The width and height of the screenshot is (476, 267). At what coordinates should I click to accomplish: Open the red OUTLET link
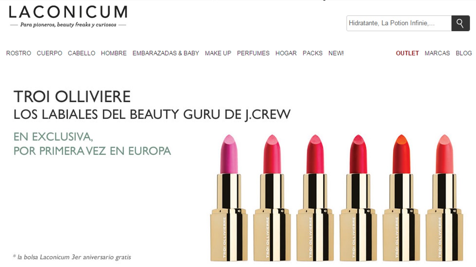click(x=407, y=53)
